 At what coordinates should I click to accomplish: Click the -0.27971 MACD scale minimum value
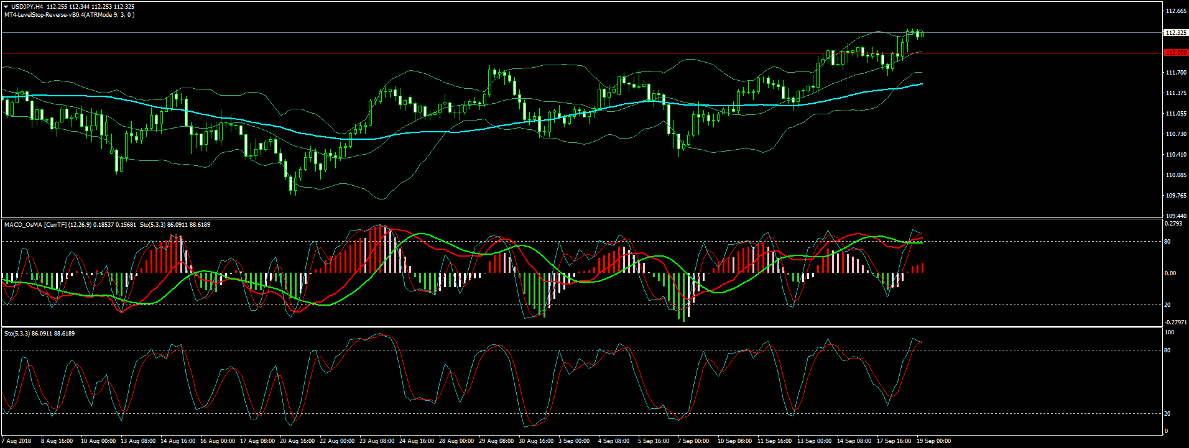point(1175,322)
